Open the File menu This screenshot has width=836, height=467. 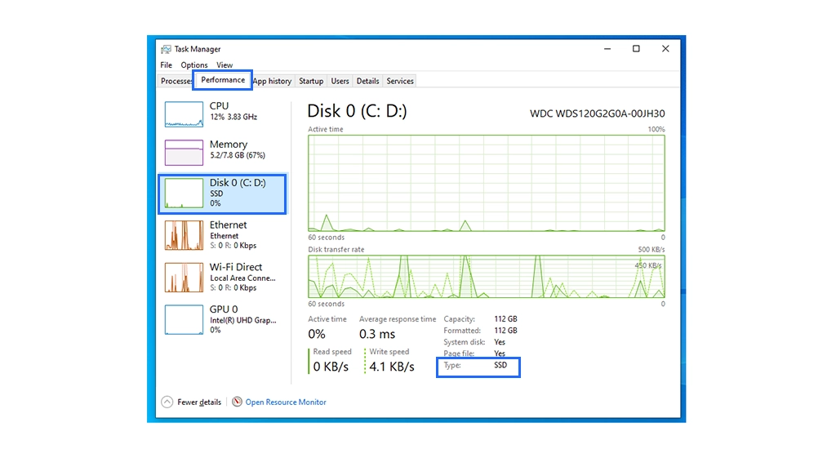(x=166, y=65)
